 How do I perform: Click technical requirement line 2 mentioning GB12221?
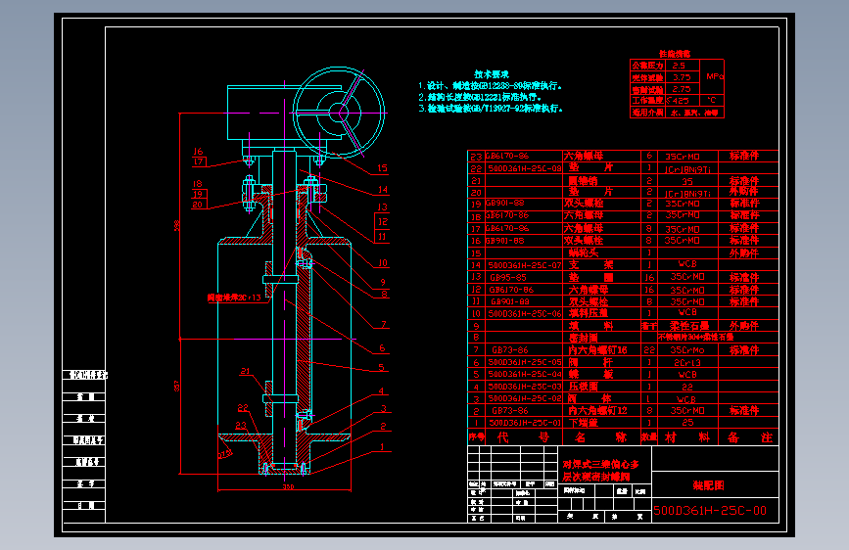tap(480, 97)
